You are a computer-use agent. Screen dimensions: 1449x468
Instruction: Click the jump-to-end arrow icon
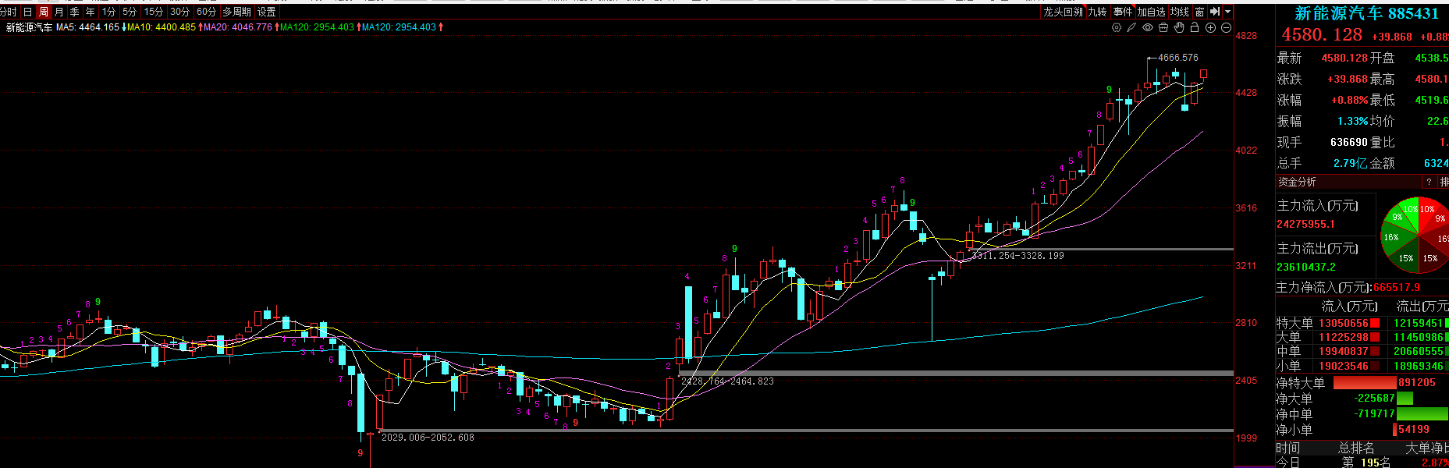(x=1215, y=12)
